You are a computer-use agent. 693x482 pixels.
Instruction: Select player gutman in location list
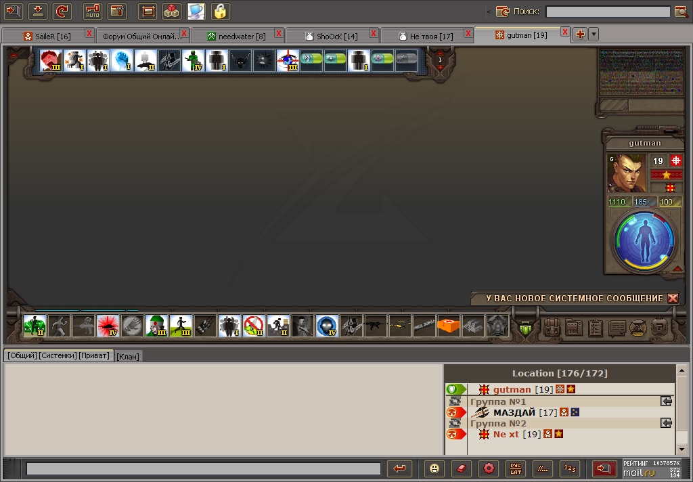512,389
